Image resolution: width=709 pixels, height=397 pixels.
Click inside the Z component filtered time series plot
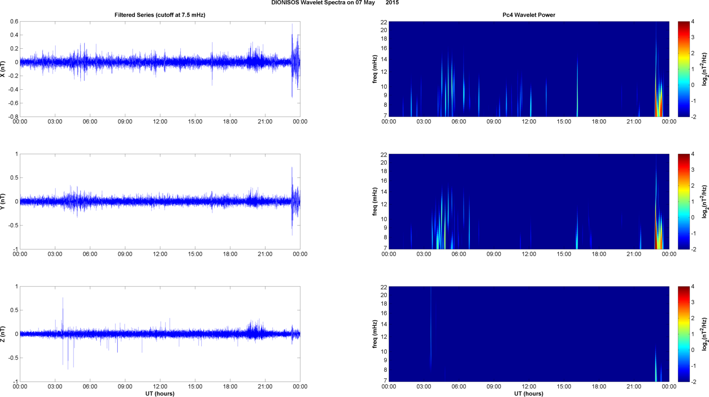point(160,334)
